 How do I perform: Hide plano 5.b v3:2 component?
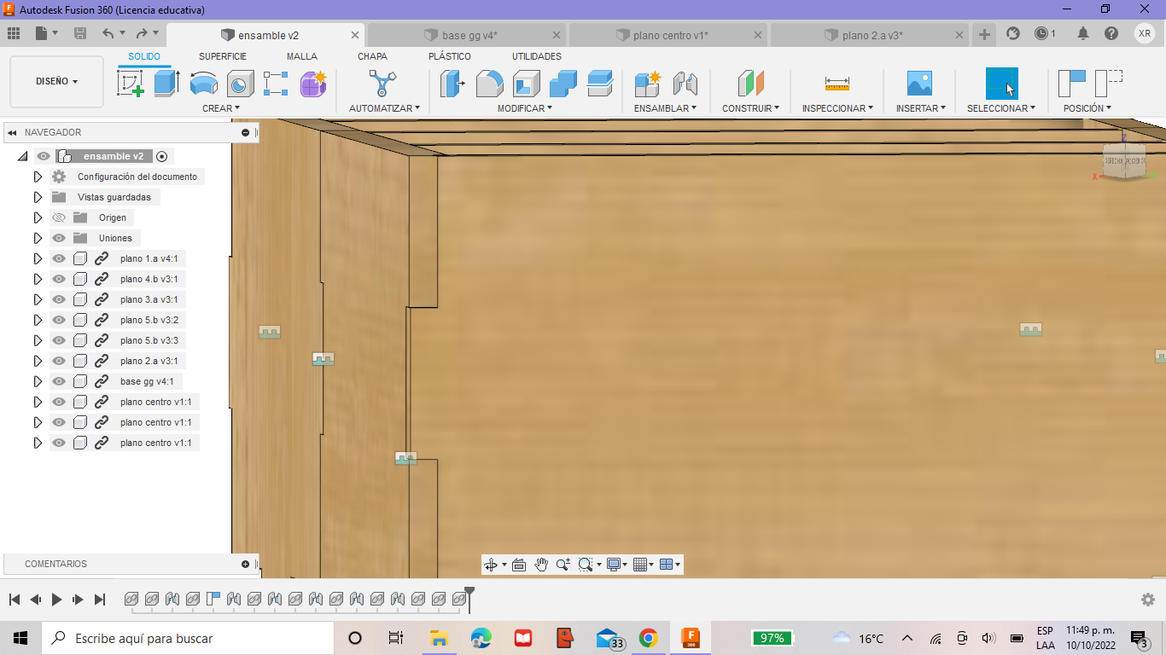pos(59,320)
